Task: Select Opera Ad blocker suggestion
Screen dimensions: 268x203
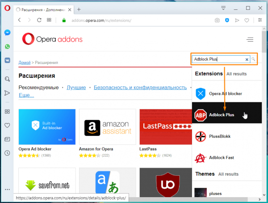Action: pos(227,93)
